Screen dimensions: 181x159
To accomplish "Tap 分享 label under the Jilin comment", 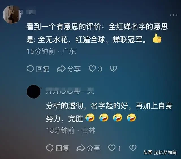I will pyautogui.click(x=93, y=148).
